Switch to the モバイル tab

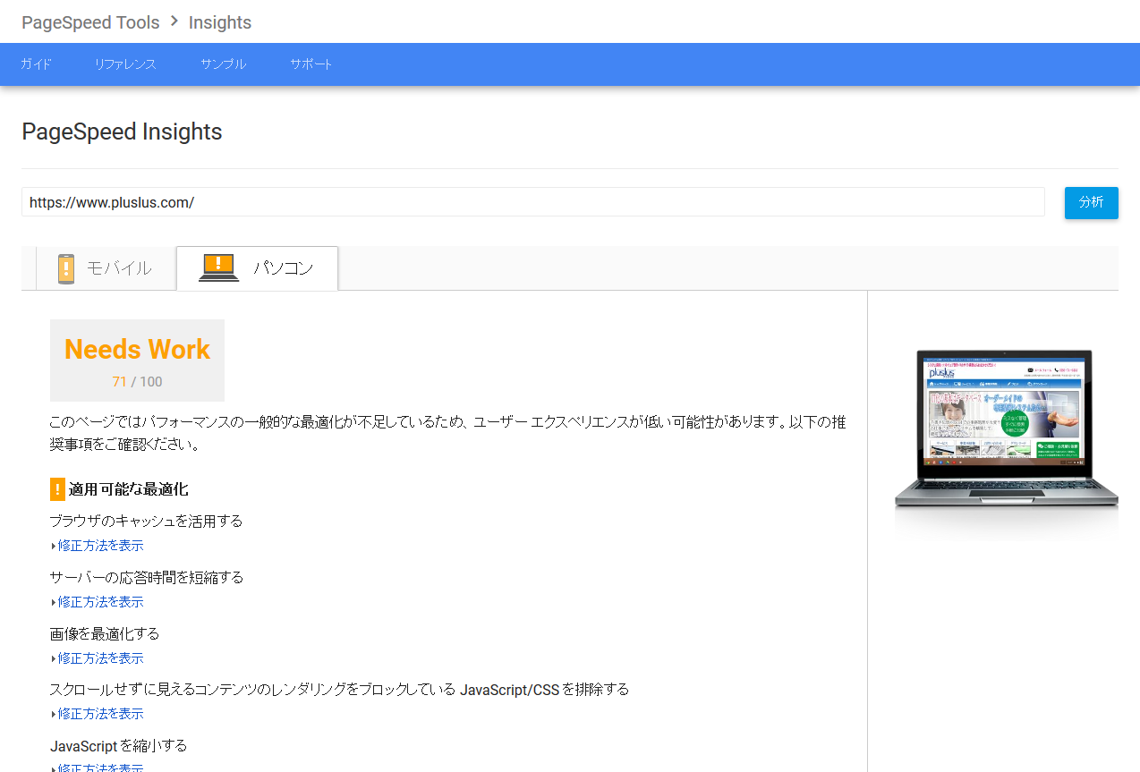106,268
